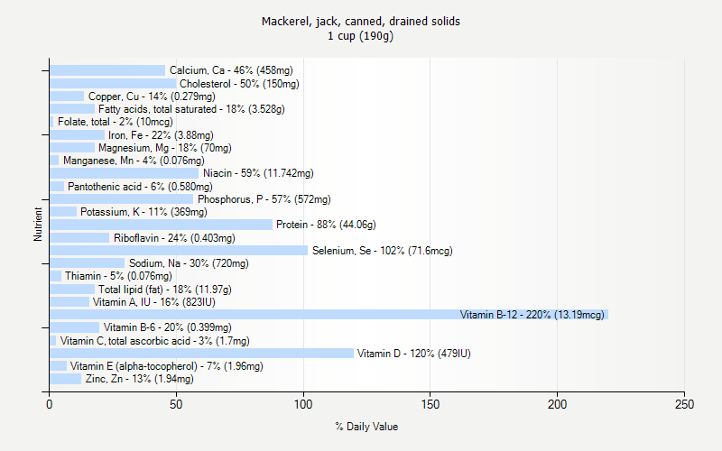Viewport: 722px width, 451px height.
Task: Click the blue Niacin bar
Action: point(125,173)
